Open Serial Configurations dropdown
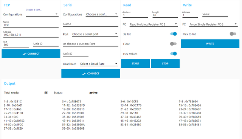This screenshot has height=139, width=242. coord(102,14)
